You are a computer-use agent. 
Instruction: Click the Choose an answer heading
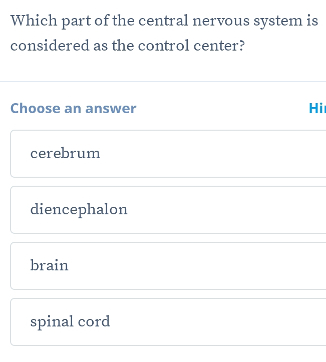73,108
